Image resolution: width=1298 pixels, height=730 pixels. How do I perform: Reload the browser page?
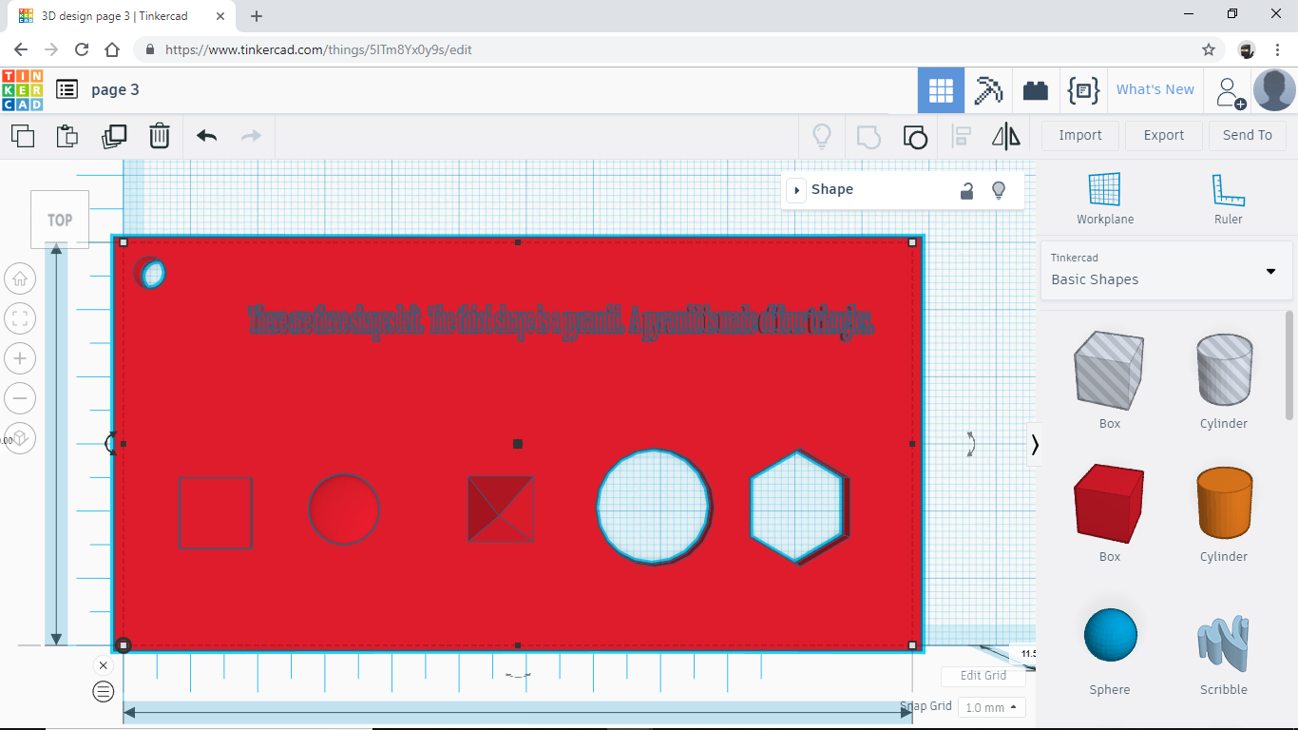tap(82, 49)
